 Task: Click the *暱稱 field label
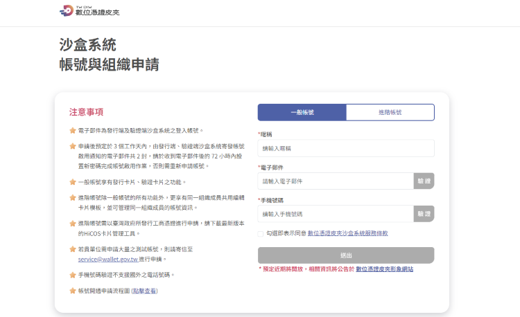pyautogui.click(x=265, y=134)
